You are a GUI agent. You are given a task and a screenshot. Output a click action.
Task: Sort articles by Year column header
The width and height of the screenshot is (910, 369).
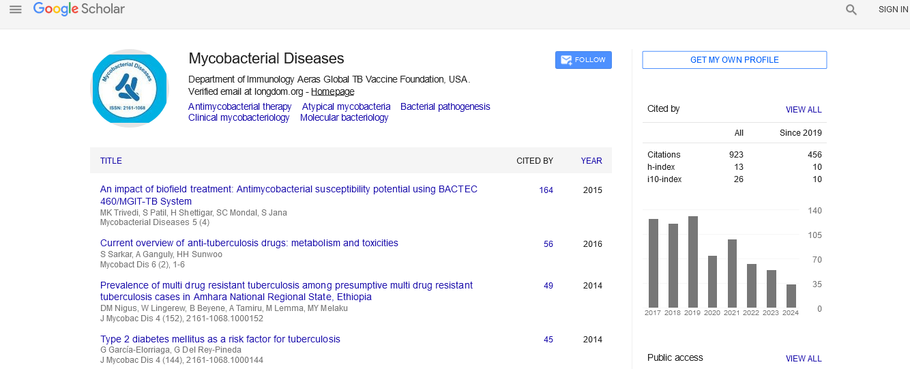click(591, 161)
